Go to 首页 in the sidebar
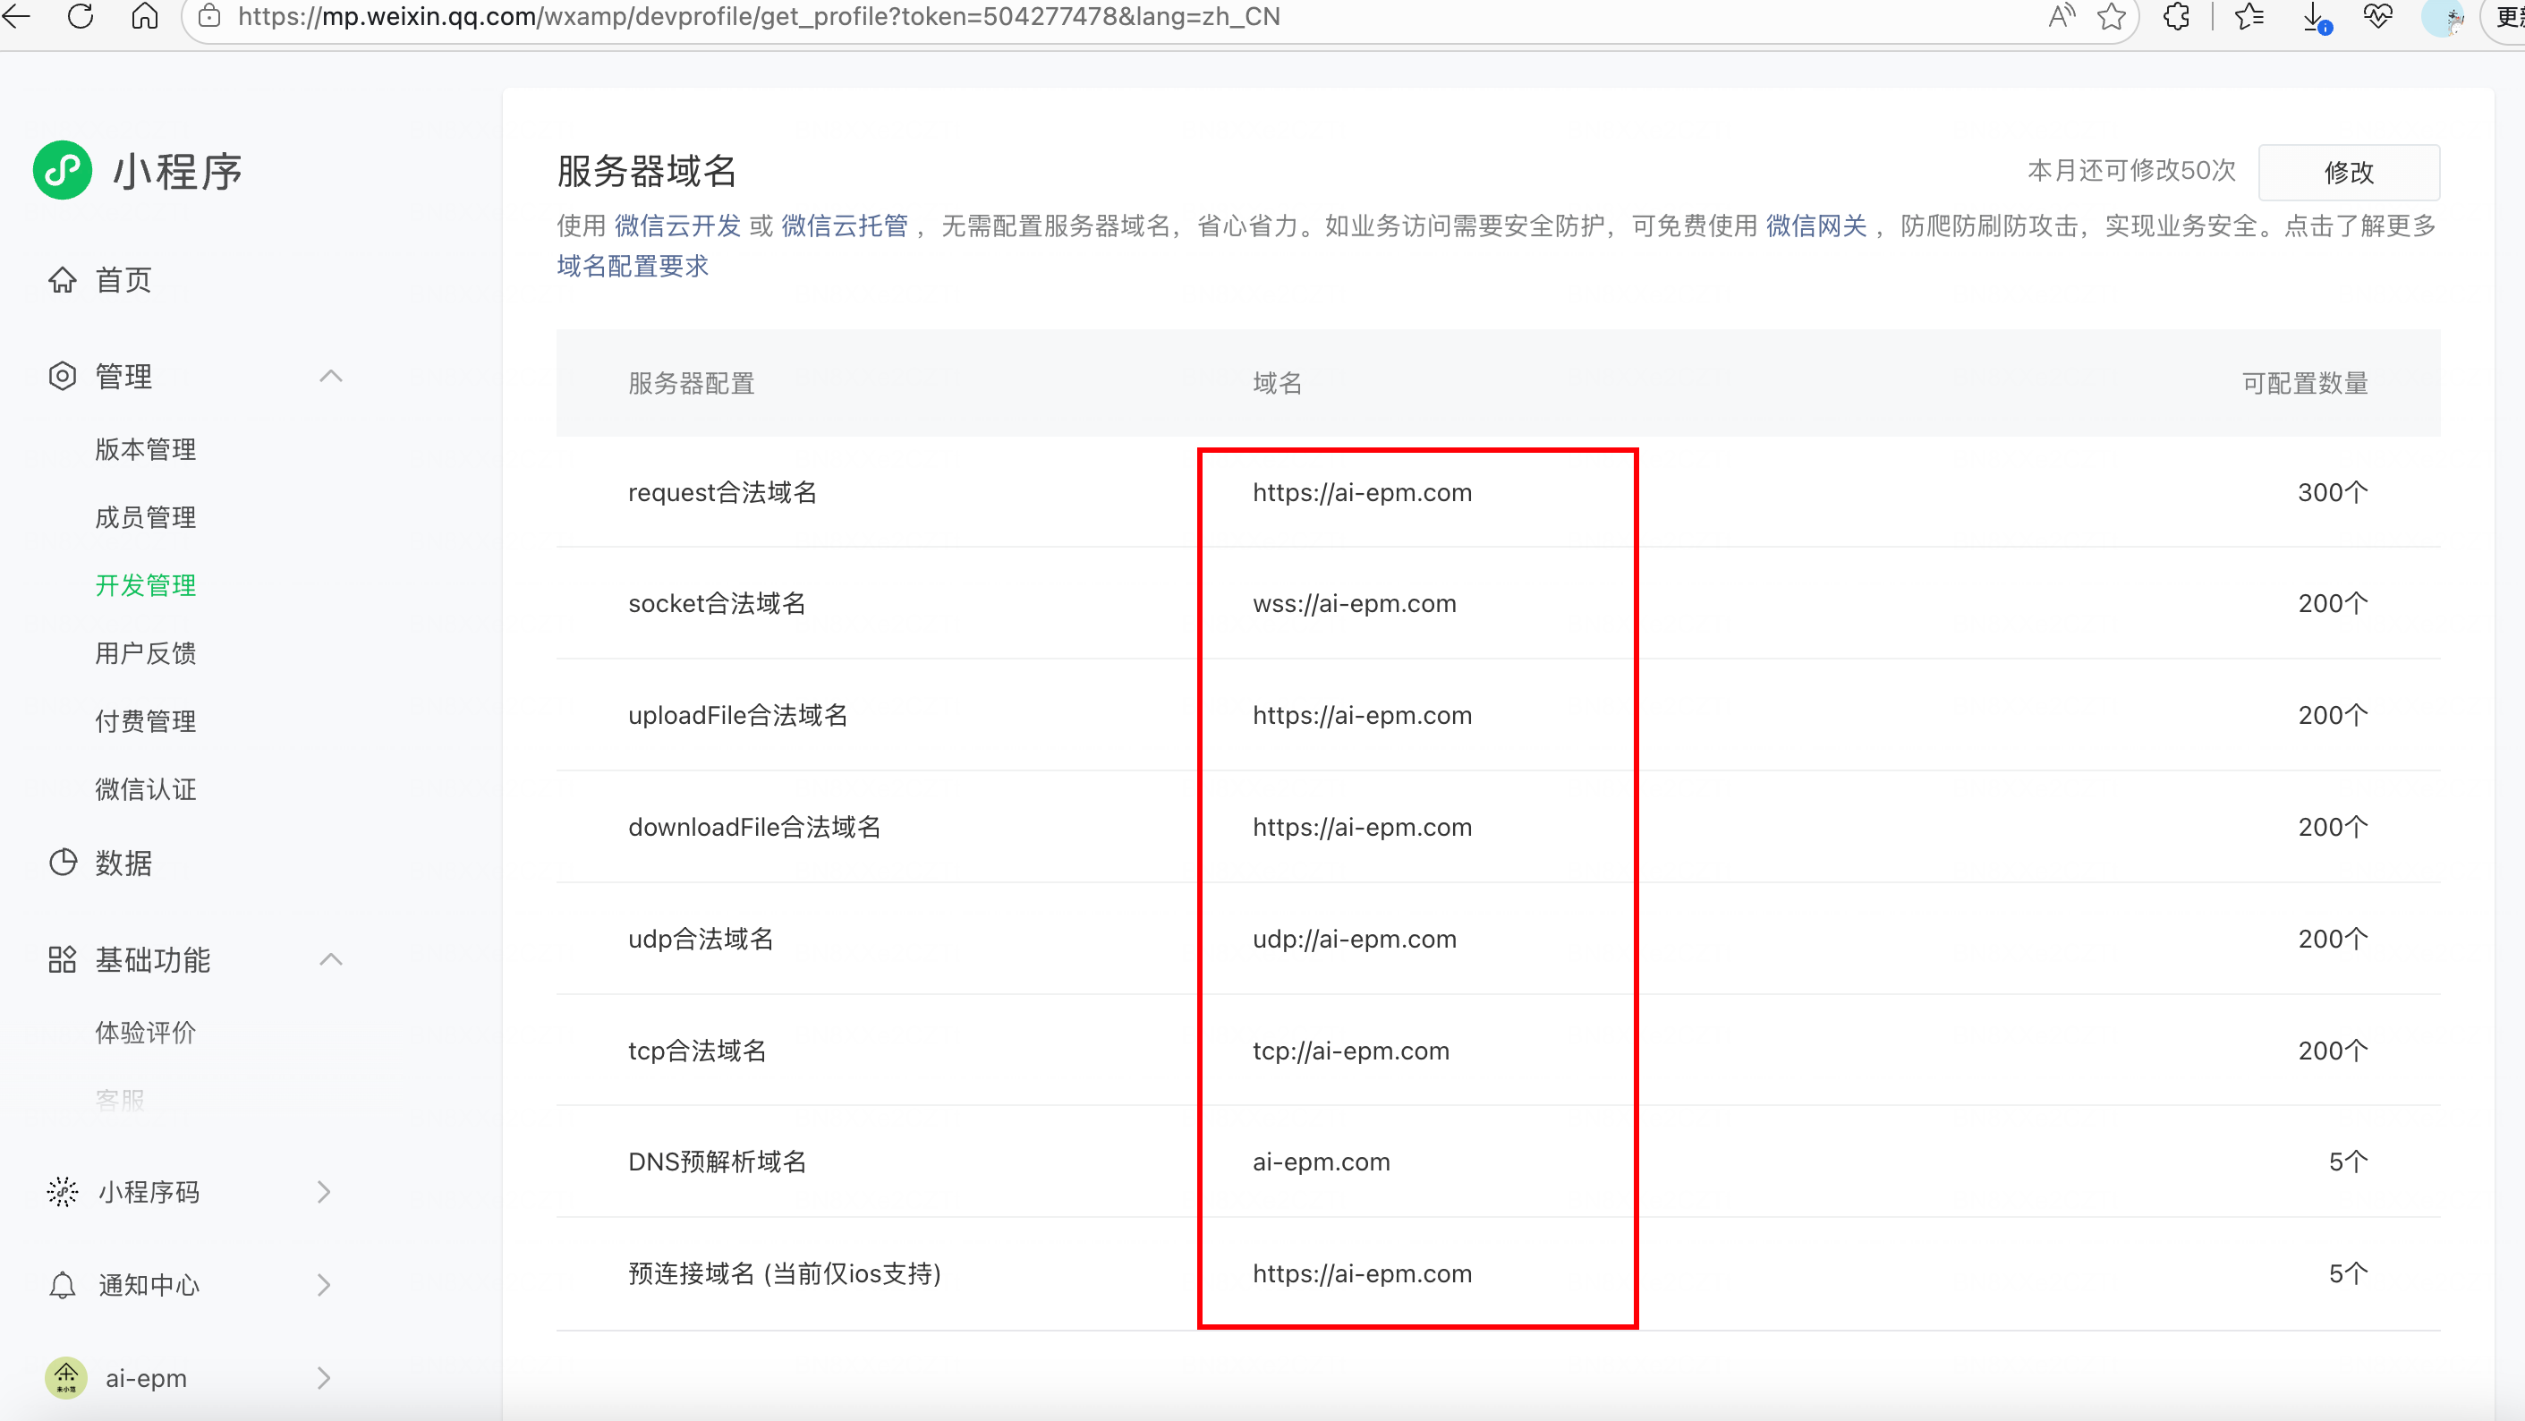 (x=123, y=280)
